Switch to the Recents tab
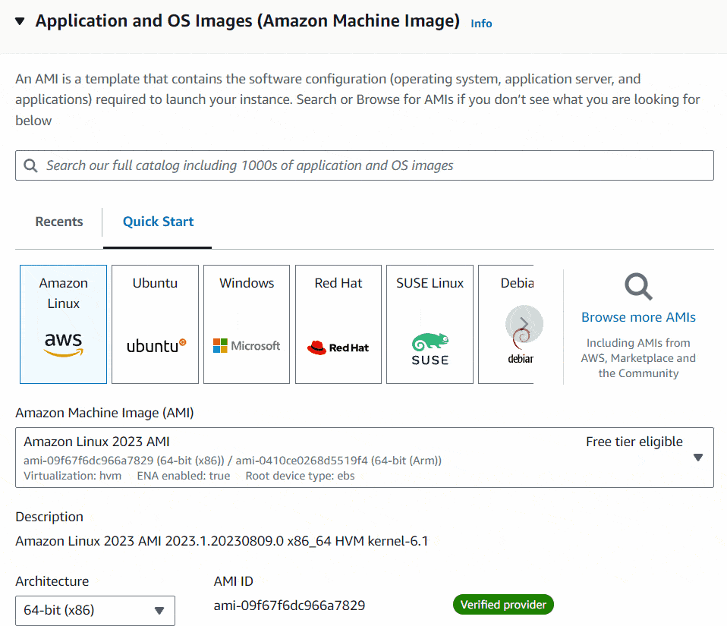 coord(59,222)
